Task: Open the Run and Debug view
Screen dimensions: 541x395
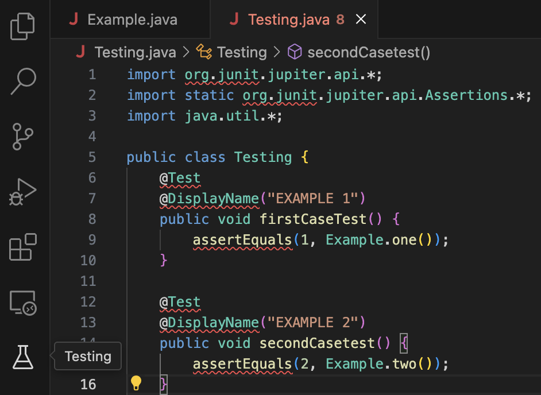Action: click(x=23, y=192)
